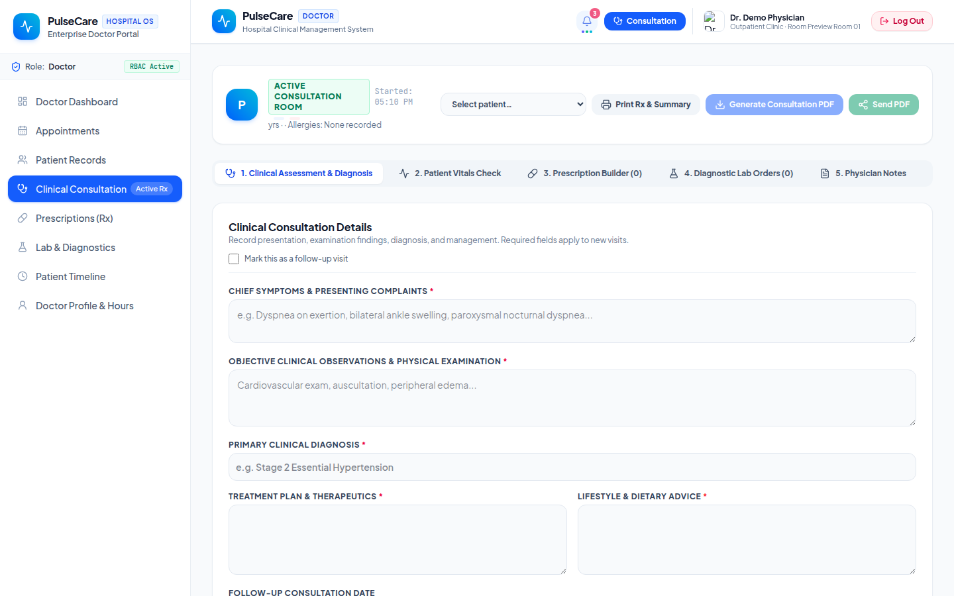Click the Patient Timeline clock icon
Image resolution: width=954 pixels, height=596 pixels.
tap(23, 276)
